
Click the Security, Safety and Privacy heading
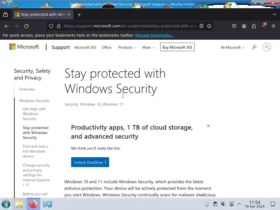click(32, 74)
